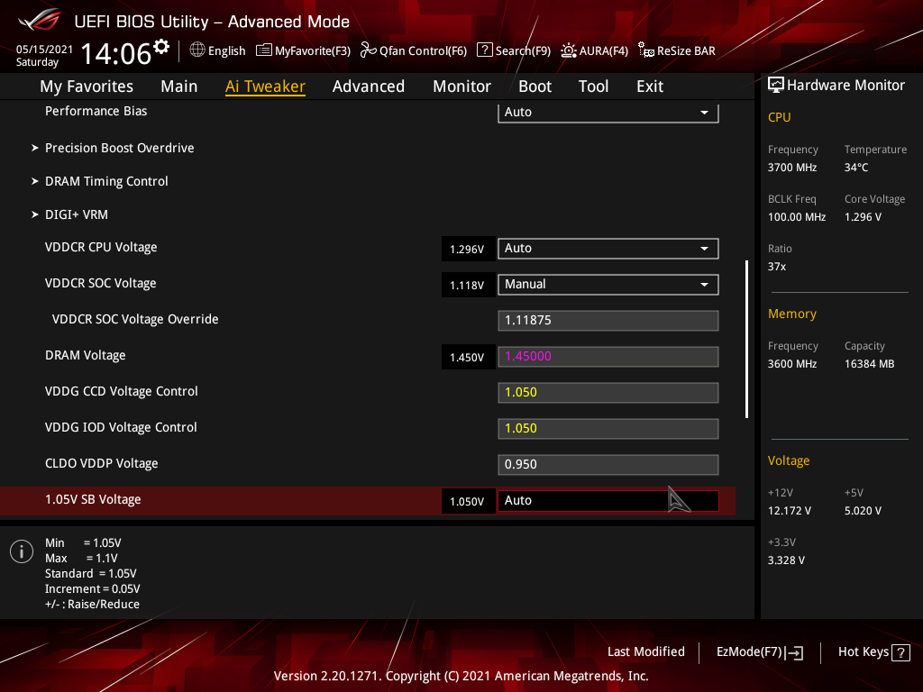Click the AURA lighting icon
This screenshot has width=923, height=692.
569,50
